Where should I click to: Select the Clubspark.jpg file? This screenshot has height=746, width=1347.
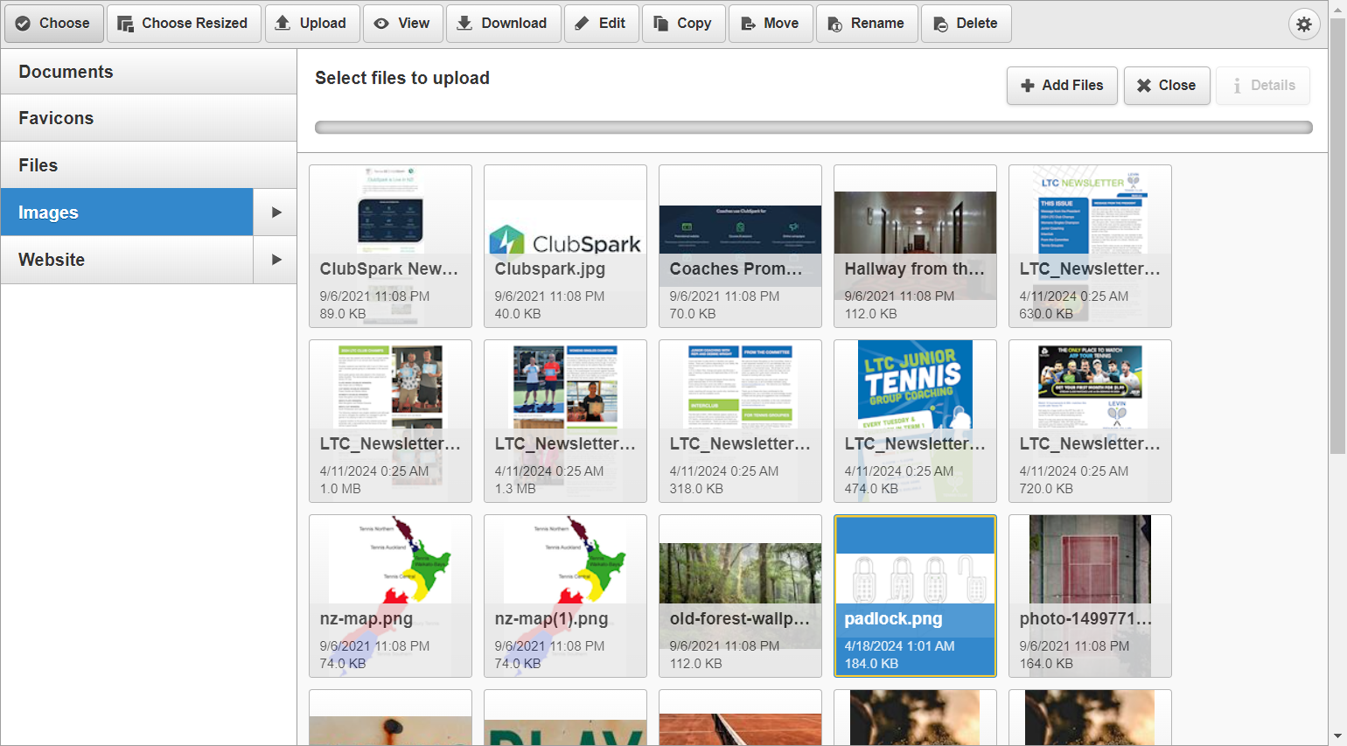tap(565, 246)
